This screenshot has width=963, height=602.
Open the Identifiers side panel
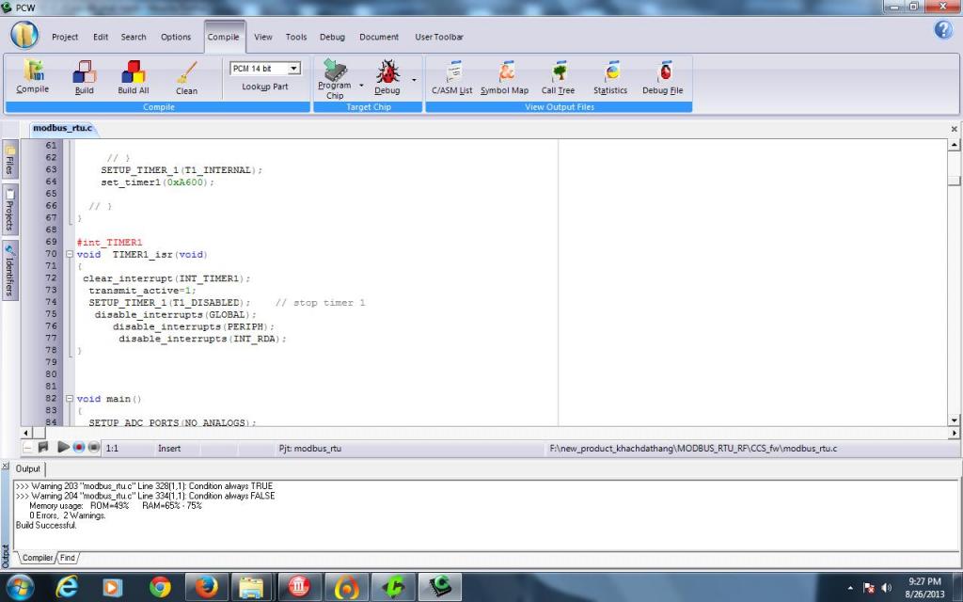point(9,271)
